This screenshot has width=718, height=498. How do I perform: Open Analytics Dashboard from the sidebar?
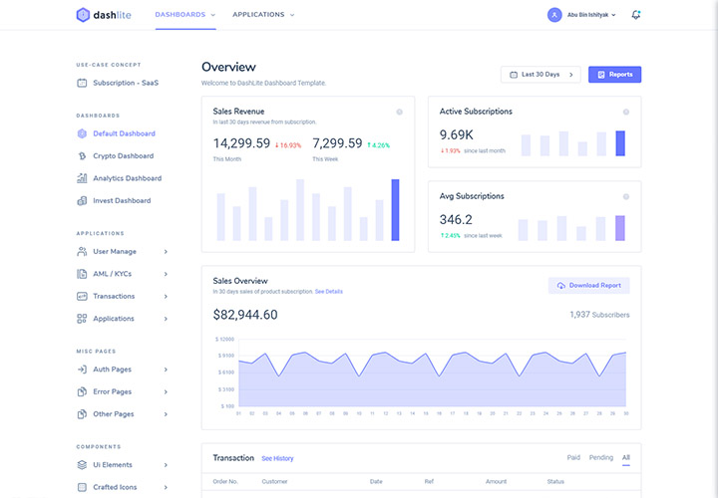127,178
